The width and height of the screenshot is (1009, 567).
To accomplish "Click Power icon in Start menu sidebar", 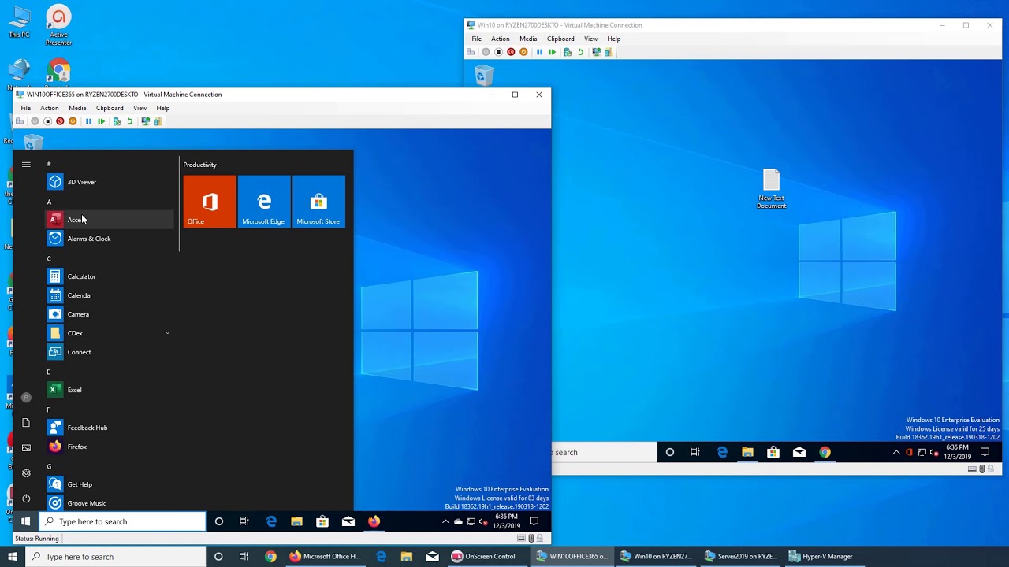I will coord(26,498).
